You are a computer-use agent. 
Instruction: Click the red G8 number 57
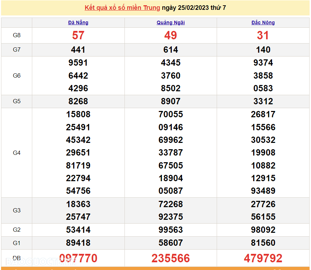[x=78, y=35]
